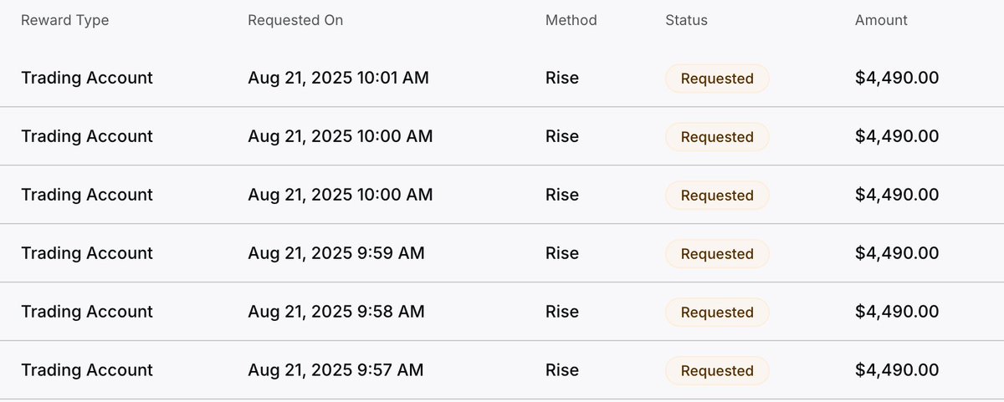The width and height of the screenshot is (1004, 402).
Task: Click the Status column header
Action: click(686, 20)
